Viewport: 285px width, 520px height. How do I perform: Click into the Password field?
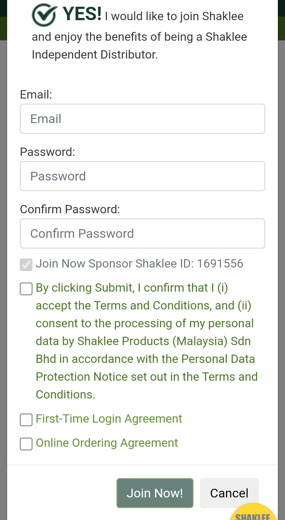click(x=142, y=176)
